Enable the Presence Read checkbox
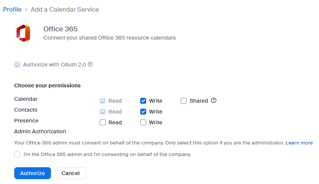Image resolution: width=319 pixels, height=184 pixels. point(103,122)
